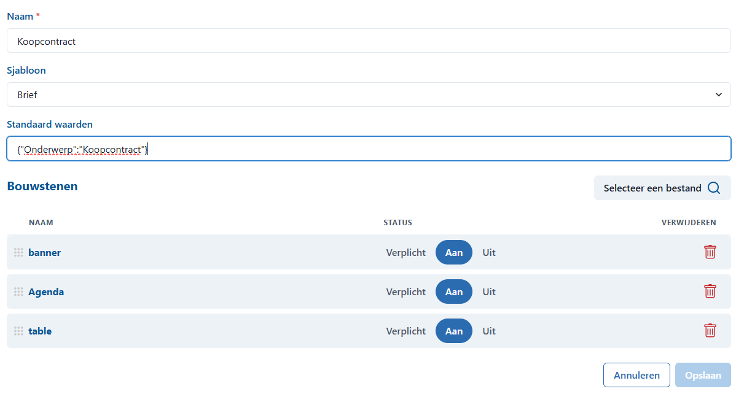Click the chevron arrow of Brief dropdown

(719, 95)
